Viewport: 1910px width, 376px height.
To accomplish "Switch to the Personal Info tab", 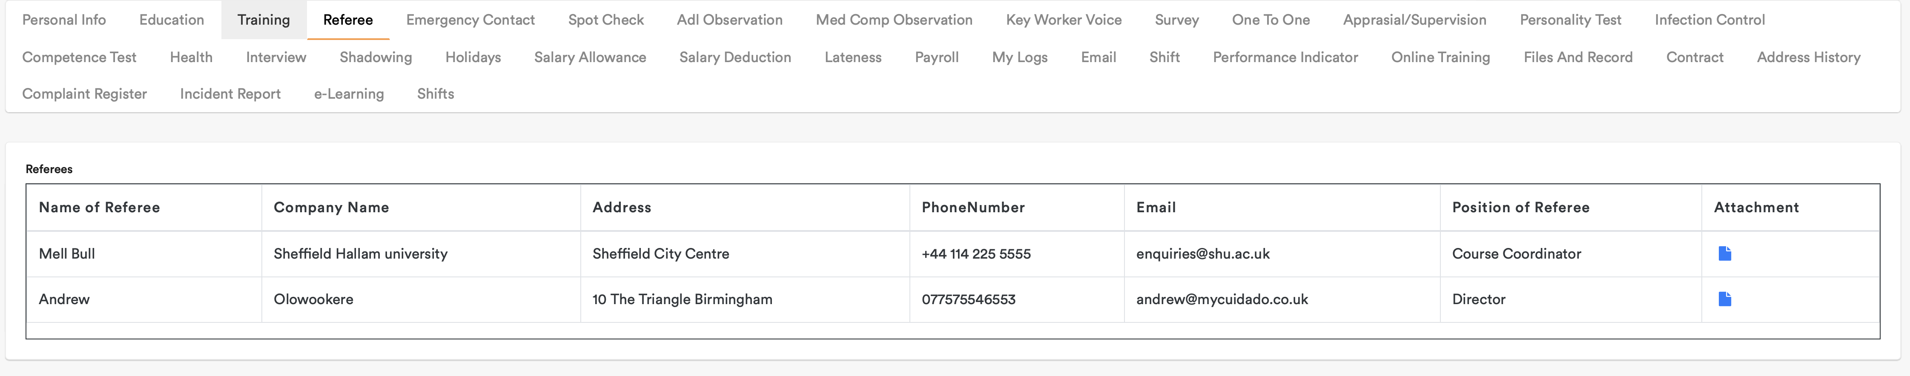I will coord(64,20).
